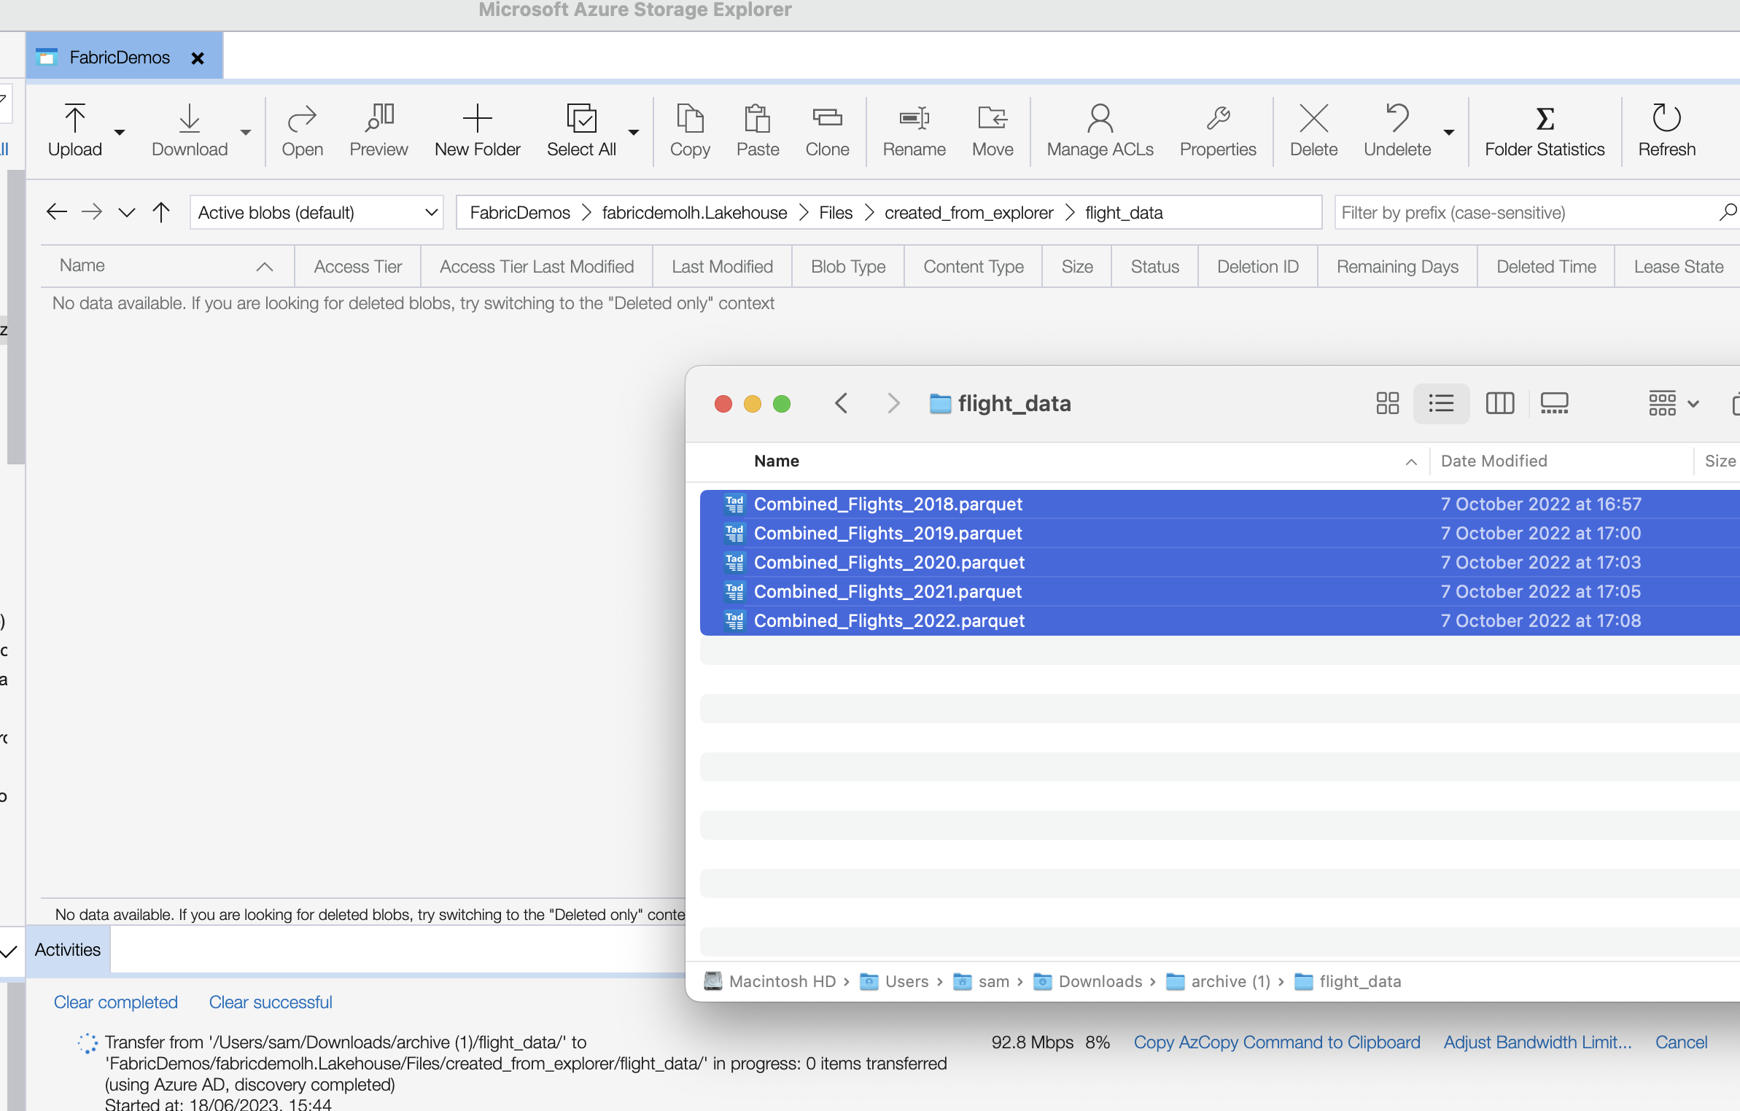Copy the selected blobs
This screenshot has height=1111, width=1740.
pos(689,130)
